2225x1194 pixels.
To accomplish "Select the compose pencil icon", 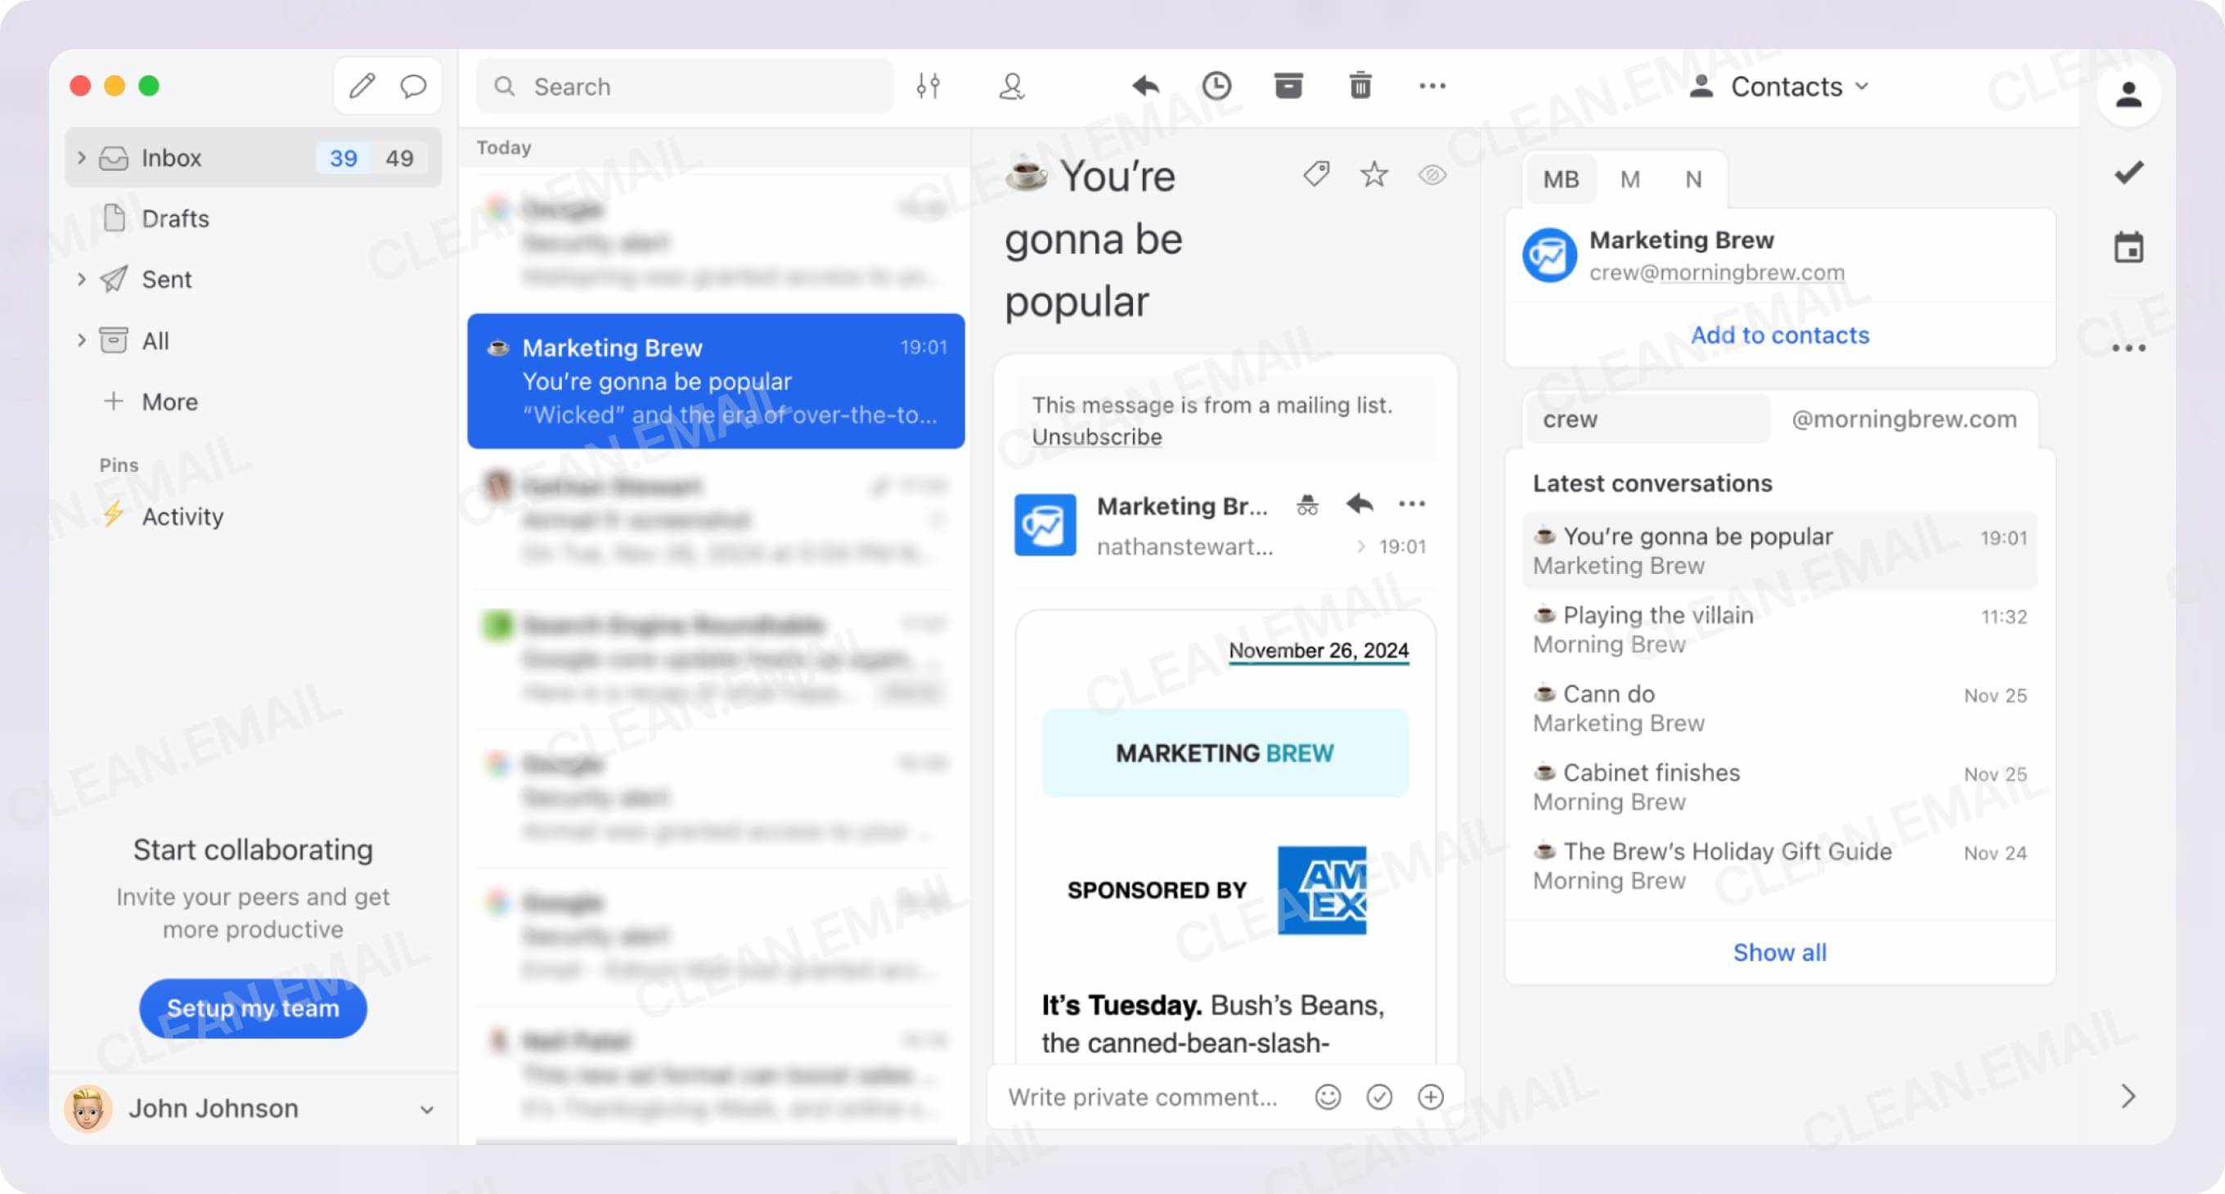I will click(x=362, y=86).
